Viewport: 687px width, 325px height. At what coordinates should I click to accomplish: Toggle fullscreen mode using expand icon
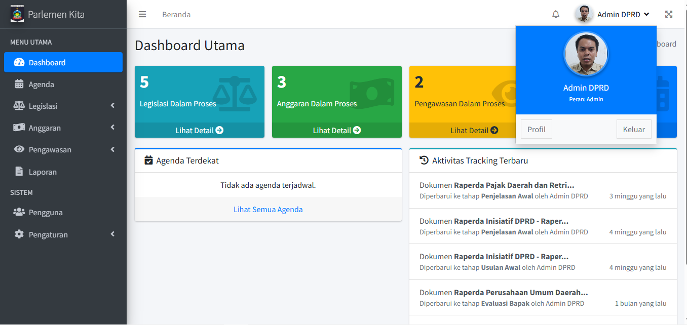pos(669,14)
